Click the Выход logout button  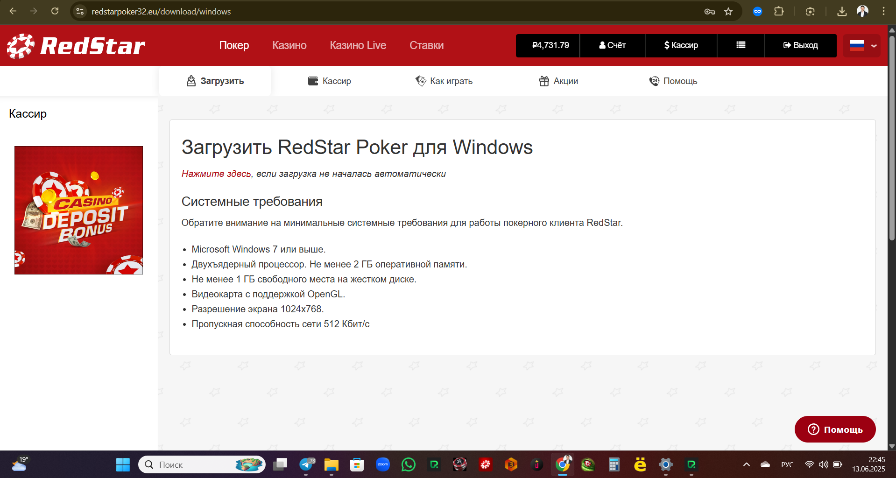pyautogui.click(x=800, y=45)
